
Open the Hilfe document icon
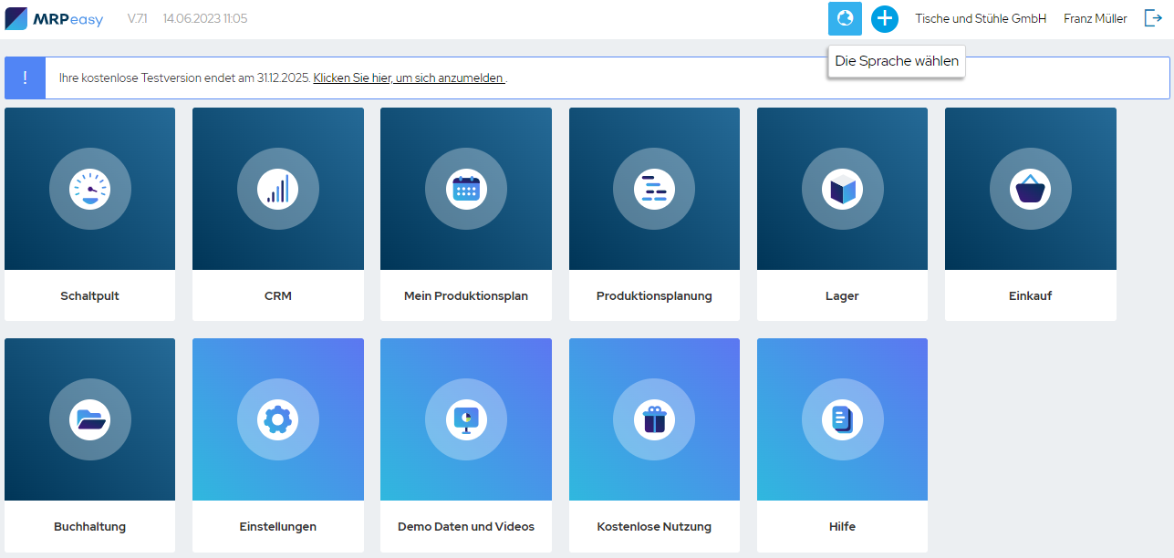pyautogui.click(x=842, y=419)
